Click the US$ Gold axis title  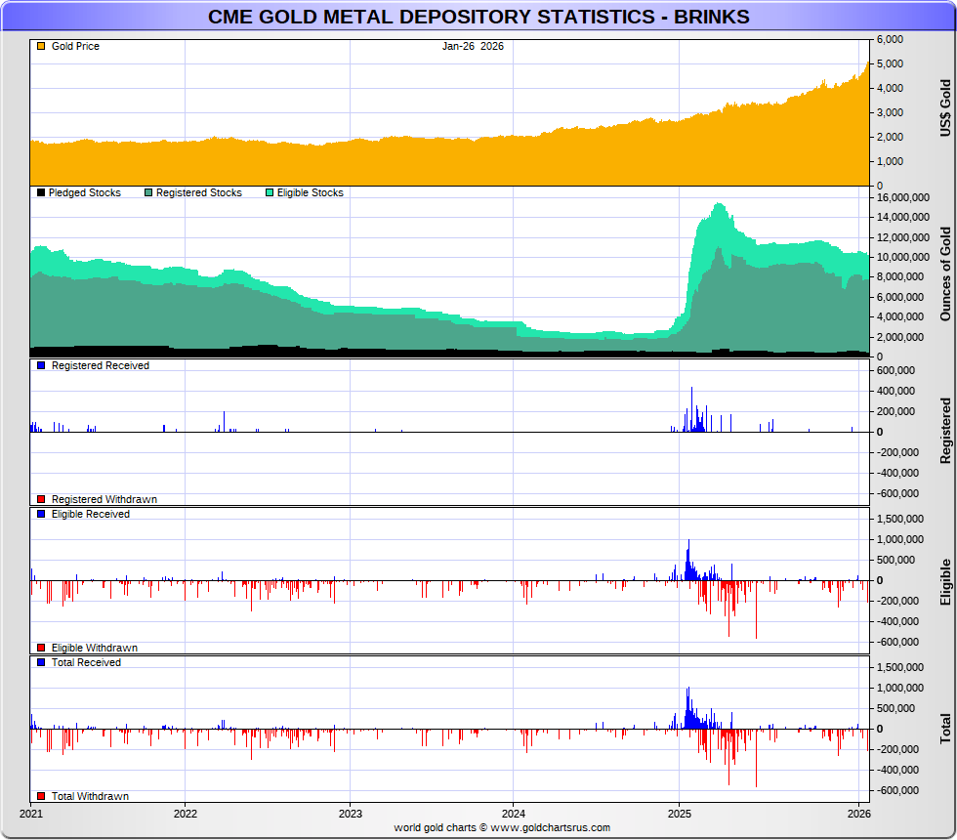[x=944, y=106]
